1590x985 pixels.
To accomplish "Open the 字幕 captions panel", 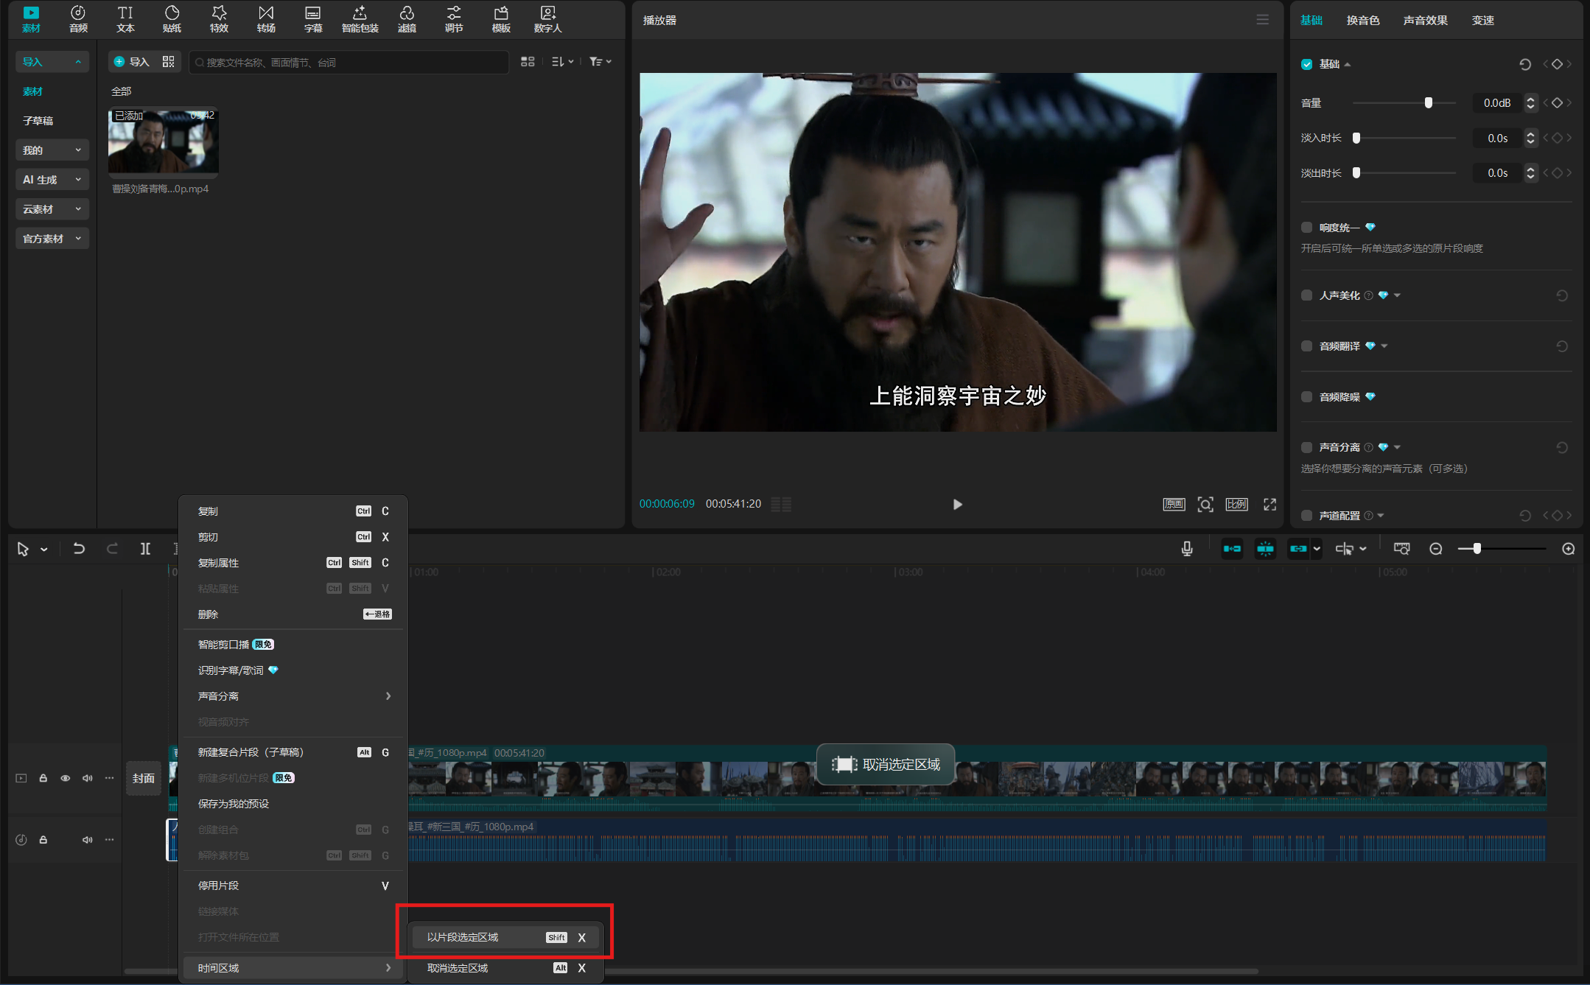I will (313, 19).
